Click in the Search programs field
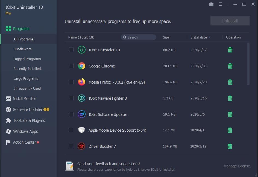 point(139,37)
